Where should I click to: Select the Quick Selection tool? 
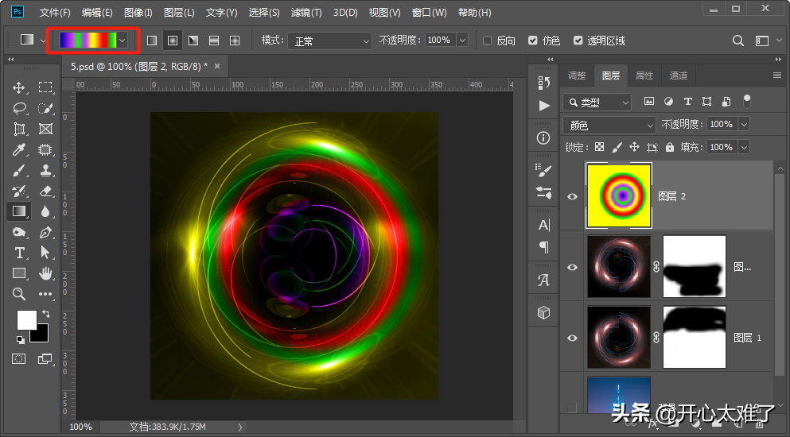coord(45,108)
